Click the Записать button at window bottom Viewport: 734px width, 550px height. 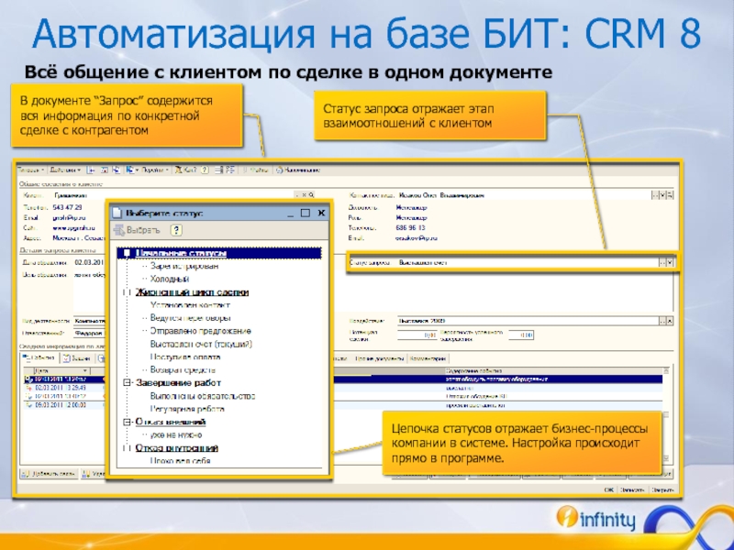[632, 490]
